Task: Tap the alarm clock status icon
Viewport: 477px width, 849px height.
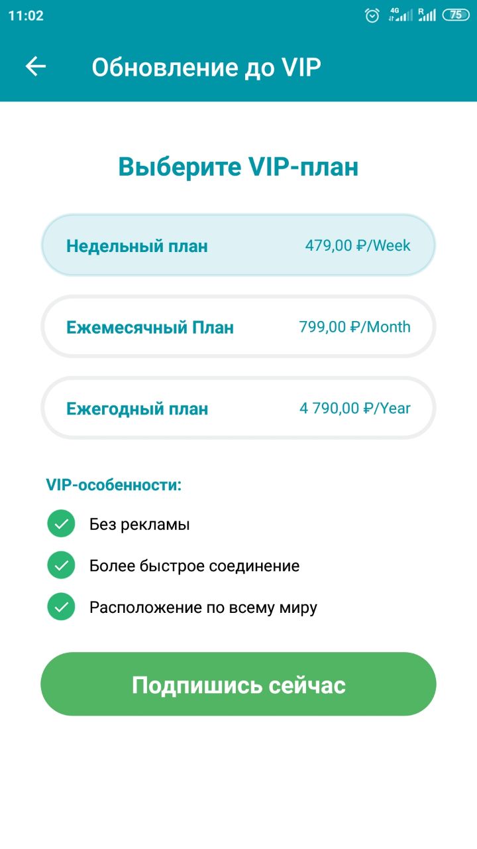Action: pyautogui.click(x=372, y=15)
